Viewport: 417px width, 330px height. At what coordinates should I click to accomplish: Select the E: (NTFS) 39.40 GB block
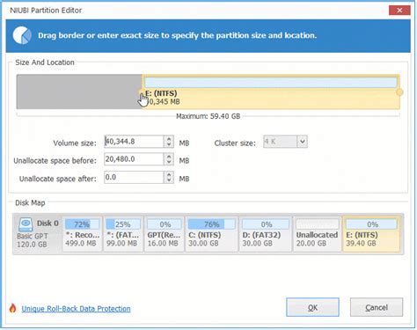tap(371, 234)
